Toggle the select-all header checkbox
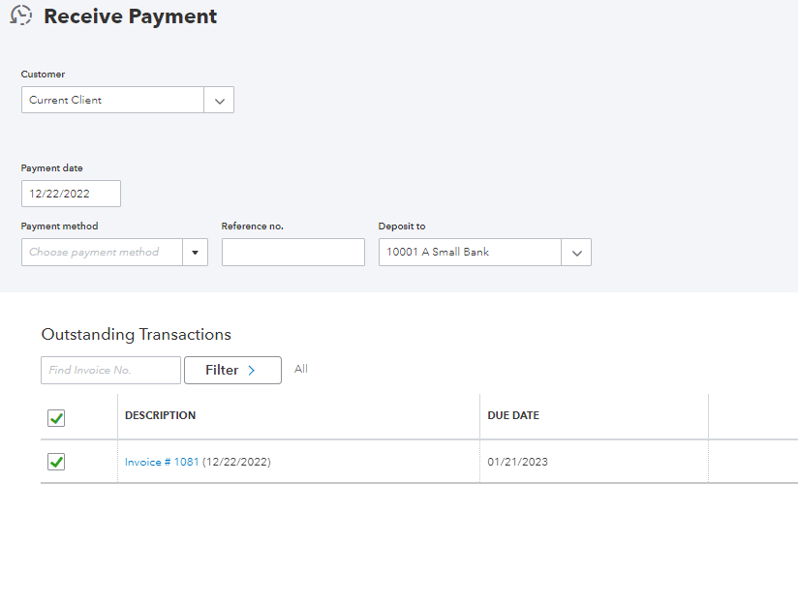Screen dimensions: 798x604 click(x=56, y=418)
